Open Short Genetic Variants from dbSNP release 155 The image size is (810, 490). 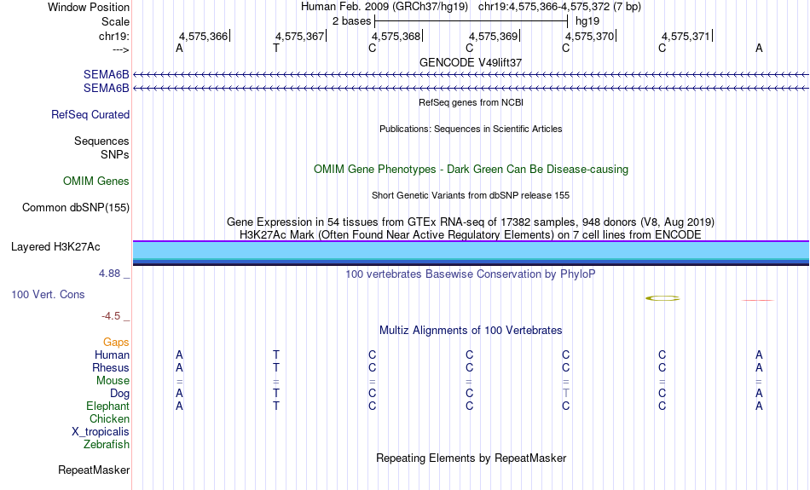471,195
